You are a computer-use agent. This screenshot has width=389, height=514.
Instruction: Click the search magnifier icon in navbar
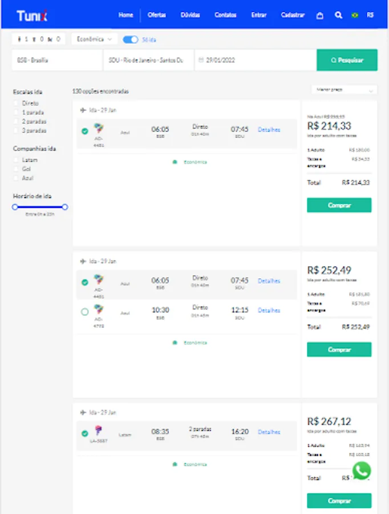coord(338,15)
